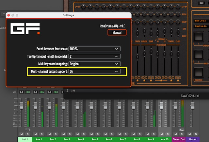Open the Manual button

tap(117, 33)
